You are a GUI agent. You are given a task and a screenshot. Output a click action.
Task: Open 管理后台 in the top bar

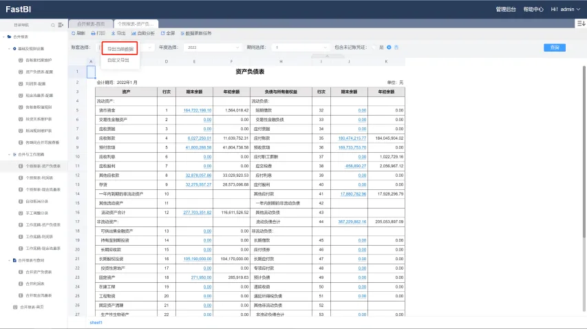click(x=506, y=10)
